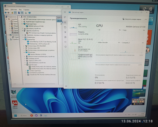Open the 3D engine graph dropdown
This screenshot has width=158, height=127.
pos(97,30)
